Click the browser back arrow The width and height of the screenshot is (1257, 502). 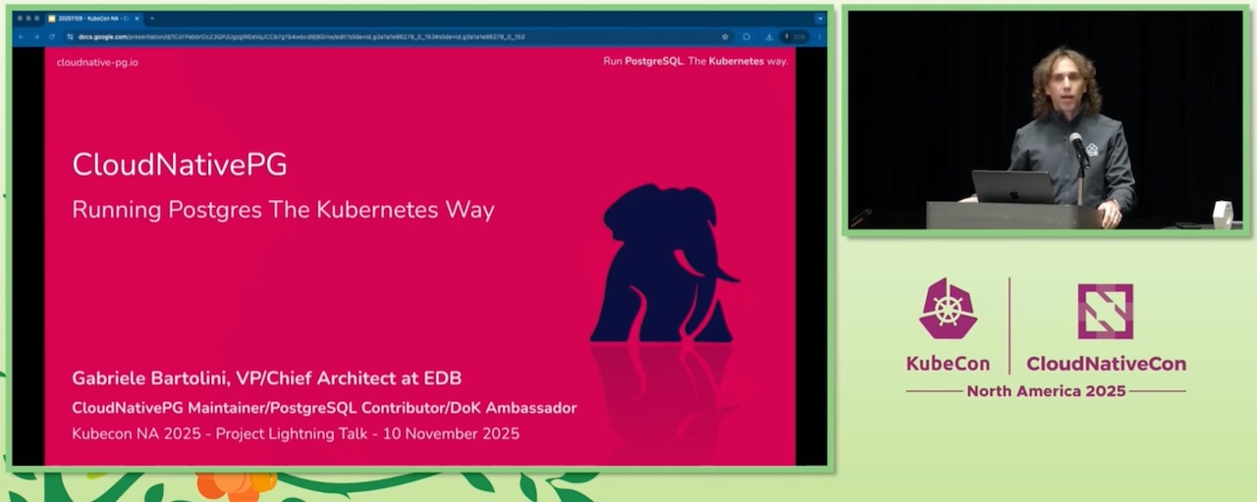click(22, 37)
